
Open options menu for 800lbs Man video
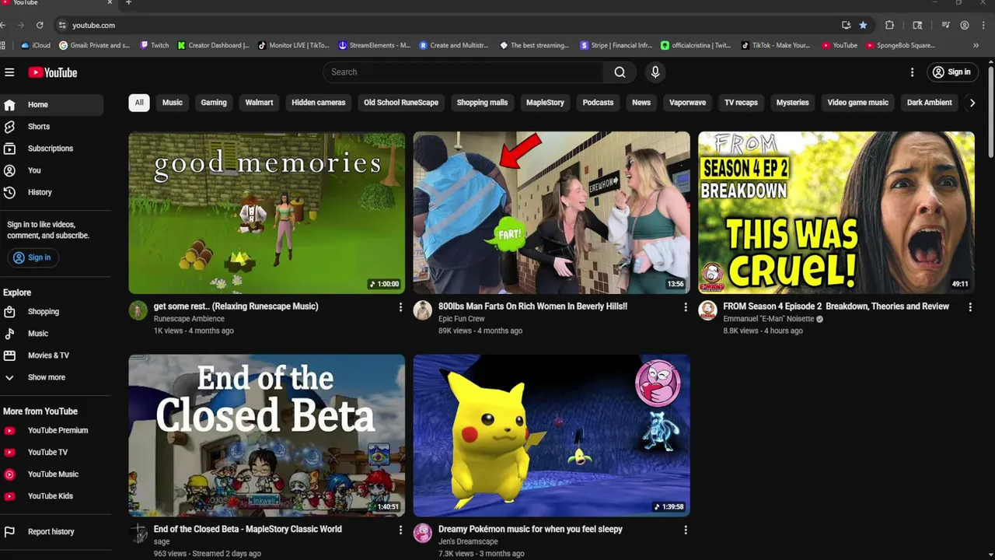pyautogui.click(x=685, y=307)
